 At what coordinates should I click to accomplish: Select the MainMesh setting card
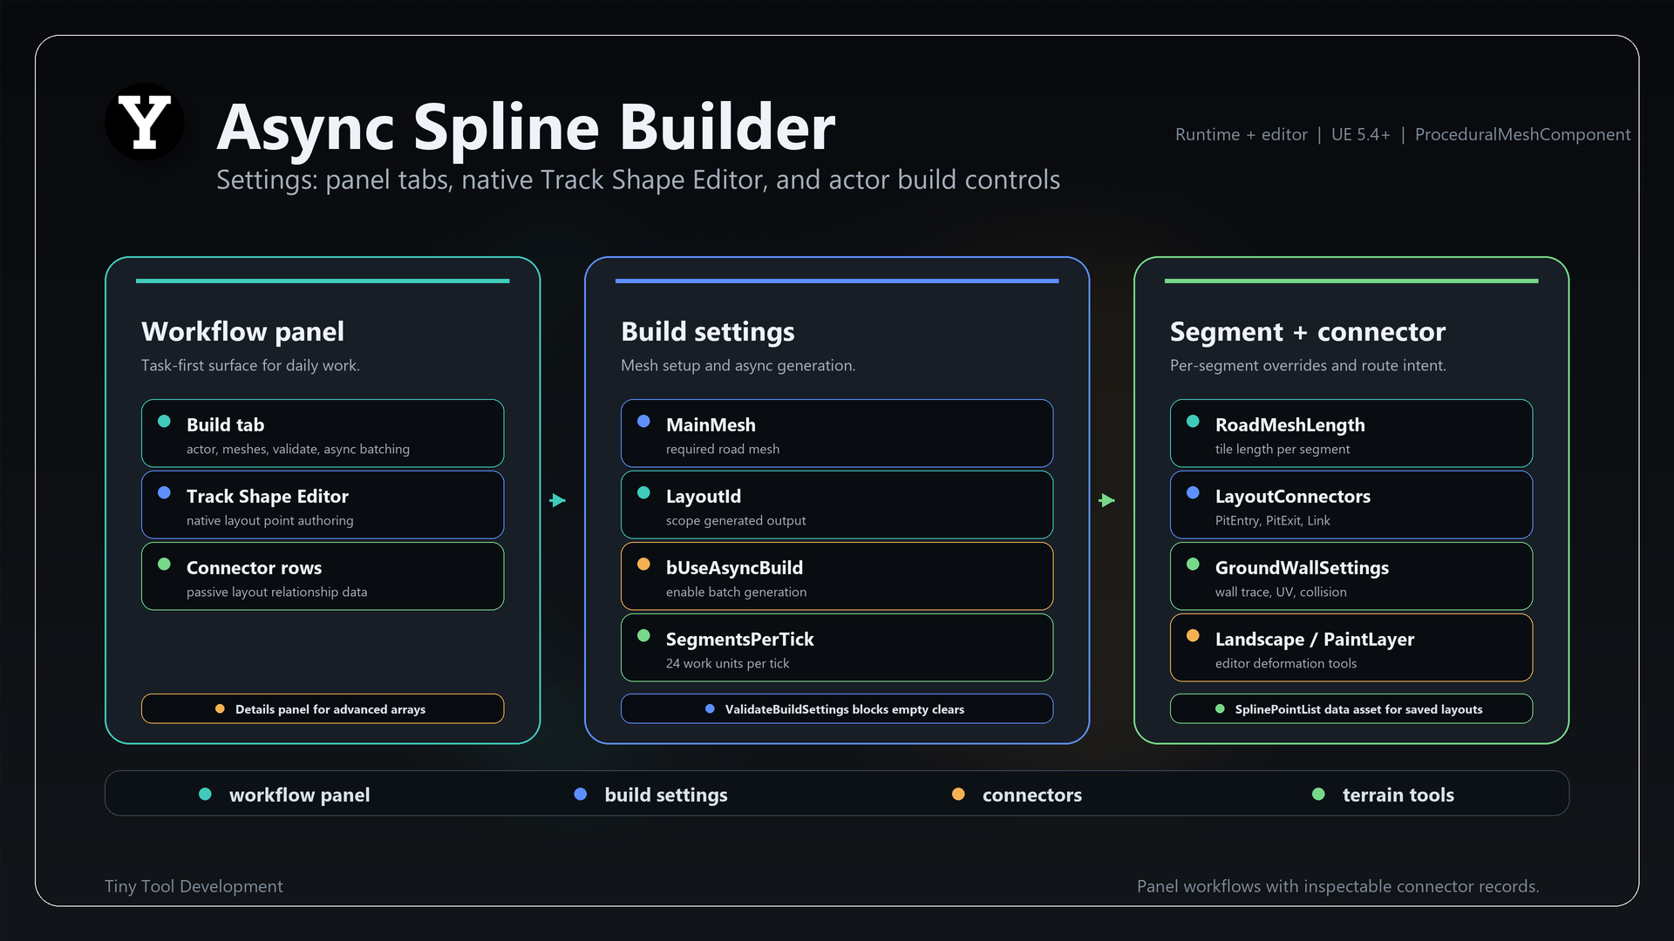tap(837, 433)
